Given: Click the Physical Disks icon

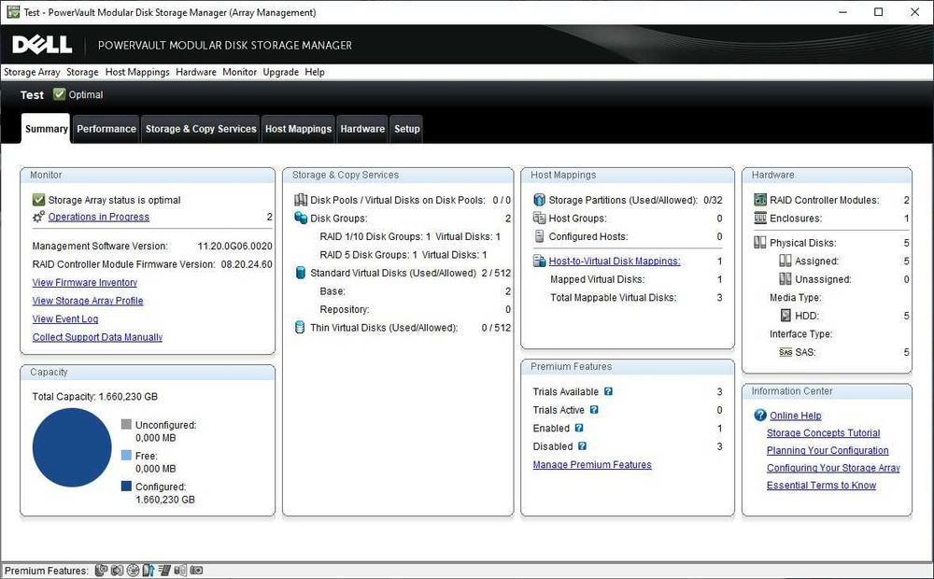Looking at the screenshot, I should pyautogui.click(x=760, y=243).
